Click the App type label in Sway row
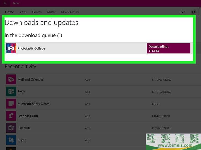201x150 pixels. click(88, 92)
